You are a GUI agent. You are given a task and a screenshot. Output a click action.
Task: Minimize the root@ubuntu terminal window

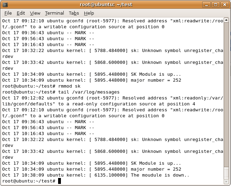tap(206, 5)
